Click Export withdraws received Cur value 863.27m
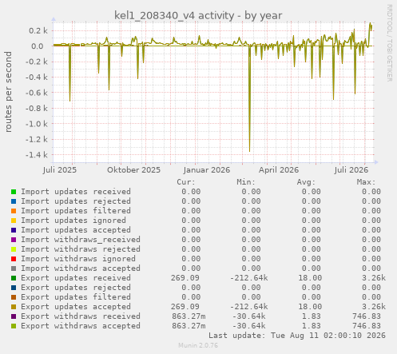Image resolution: width=397 pixels, height=354 pixels. click(189, 316)
